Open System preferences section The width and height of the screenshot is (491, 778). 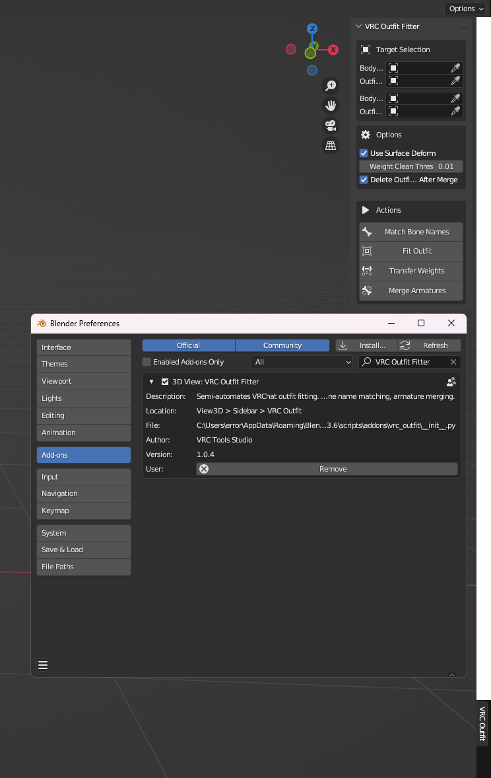(x=84, y=533)
